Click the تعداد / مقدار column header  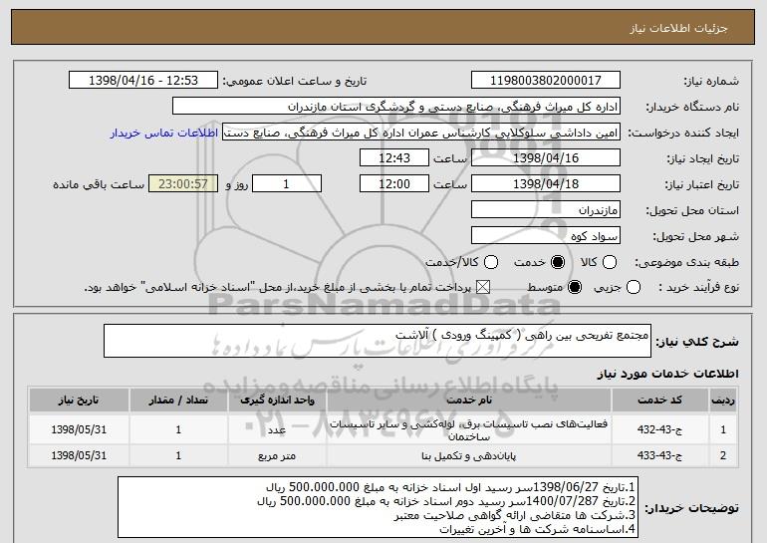(x=178, y=401)
